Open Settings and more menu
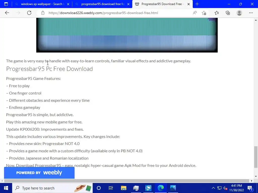 coord(251,13)
